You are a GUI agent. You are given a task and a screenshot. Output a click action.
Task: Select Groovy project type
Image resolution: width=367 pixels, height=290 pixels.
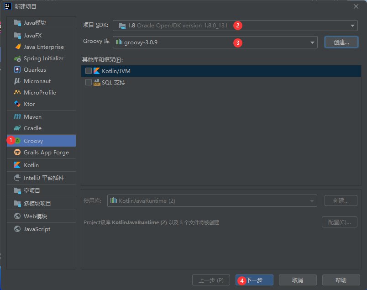pos(41,141)
